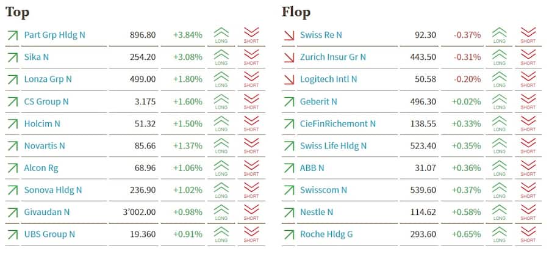Viewport: 549px width, 254px height.
Task: Click the SHORT icon for Sika N
Action: pyautogui.click(x=251, y=57)
